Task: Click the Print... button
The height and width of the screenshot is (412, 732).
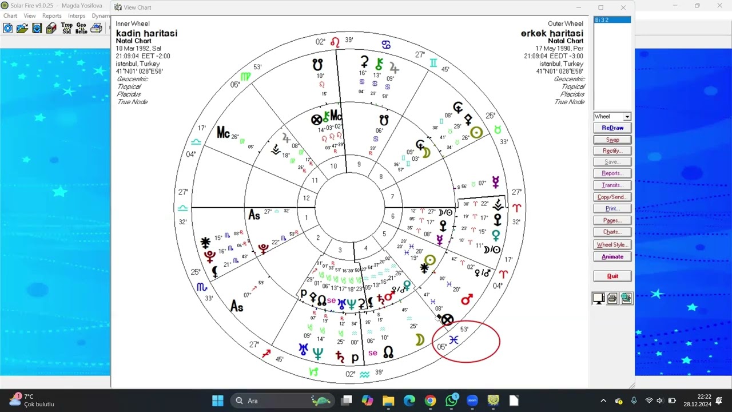Action: [x=612, y=208]
